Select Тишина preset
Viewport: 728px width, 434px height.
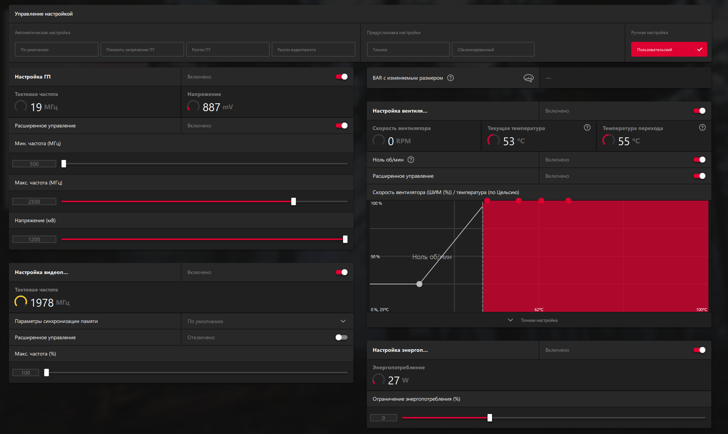(408, 49)
